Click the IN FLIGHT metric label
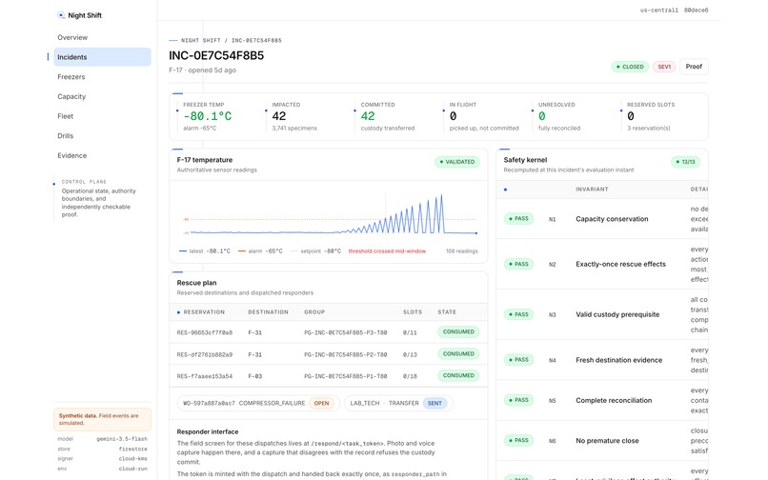The height and width of the screenshot is (480, 768). point(463,105)
